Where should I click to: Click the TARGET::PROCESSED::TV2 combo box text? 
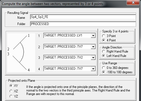[63, 57]
